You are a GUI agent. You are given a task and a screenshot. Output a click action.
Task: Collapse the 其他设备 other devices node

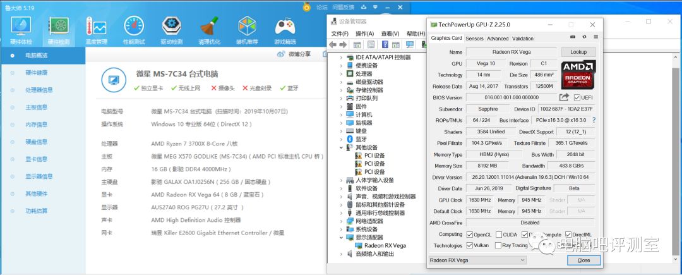(x=342, y=147)
